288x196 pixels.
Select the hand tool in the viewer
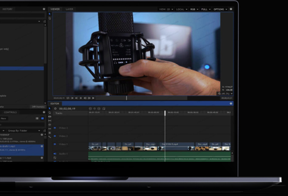[x=50, y=18]
